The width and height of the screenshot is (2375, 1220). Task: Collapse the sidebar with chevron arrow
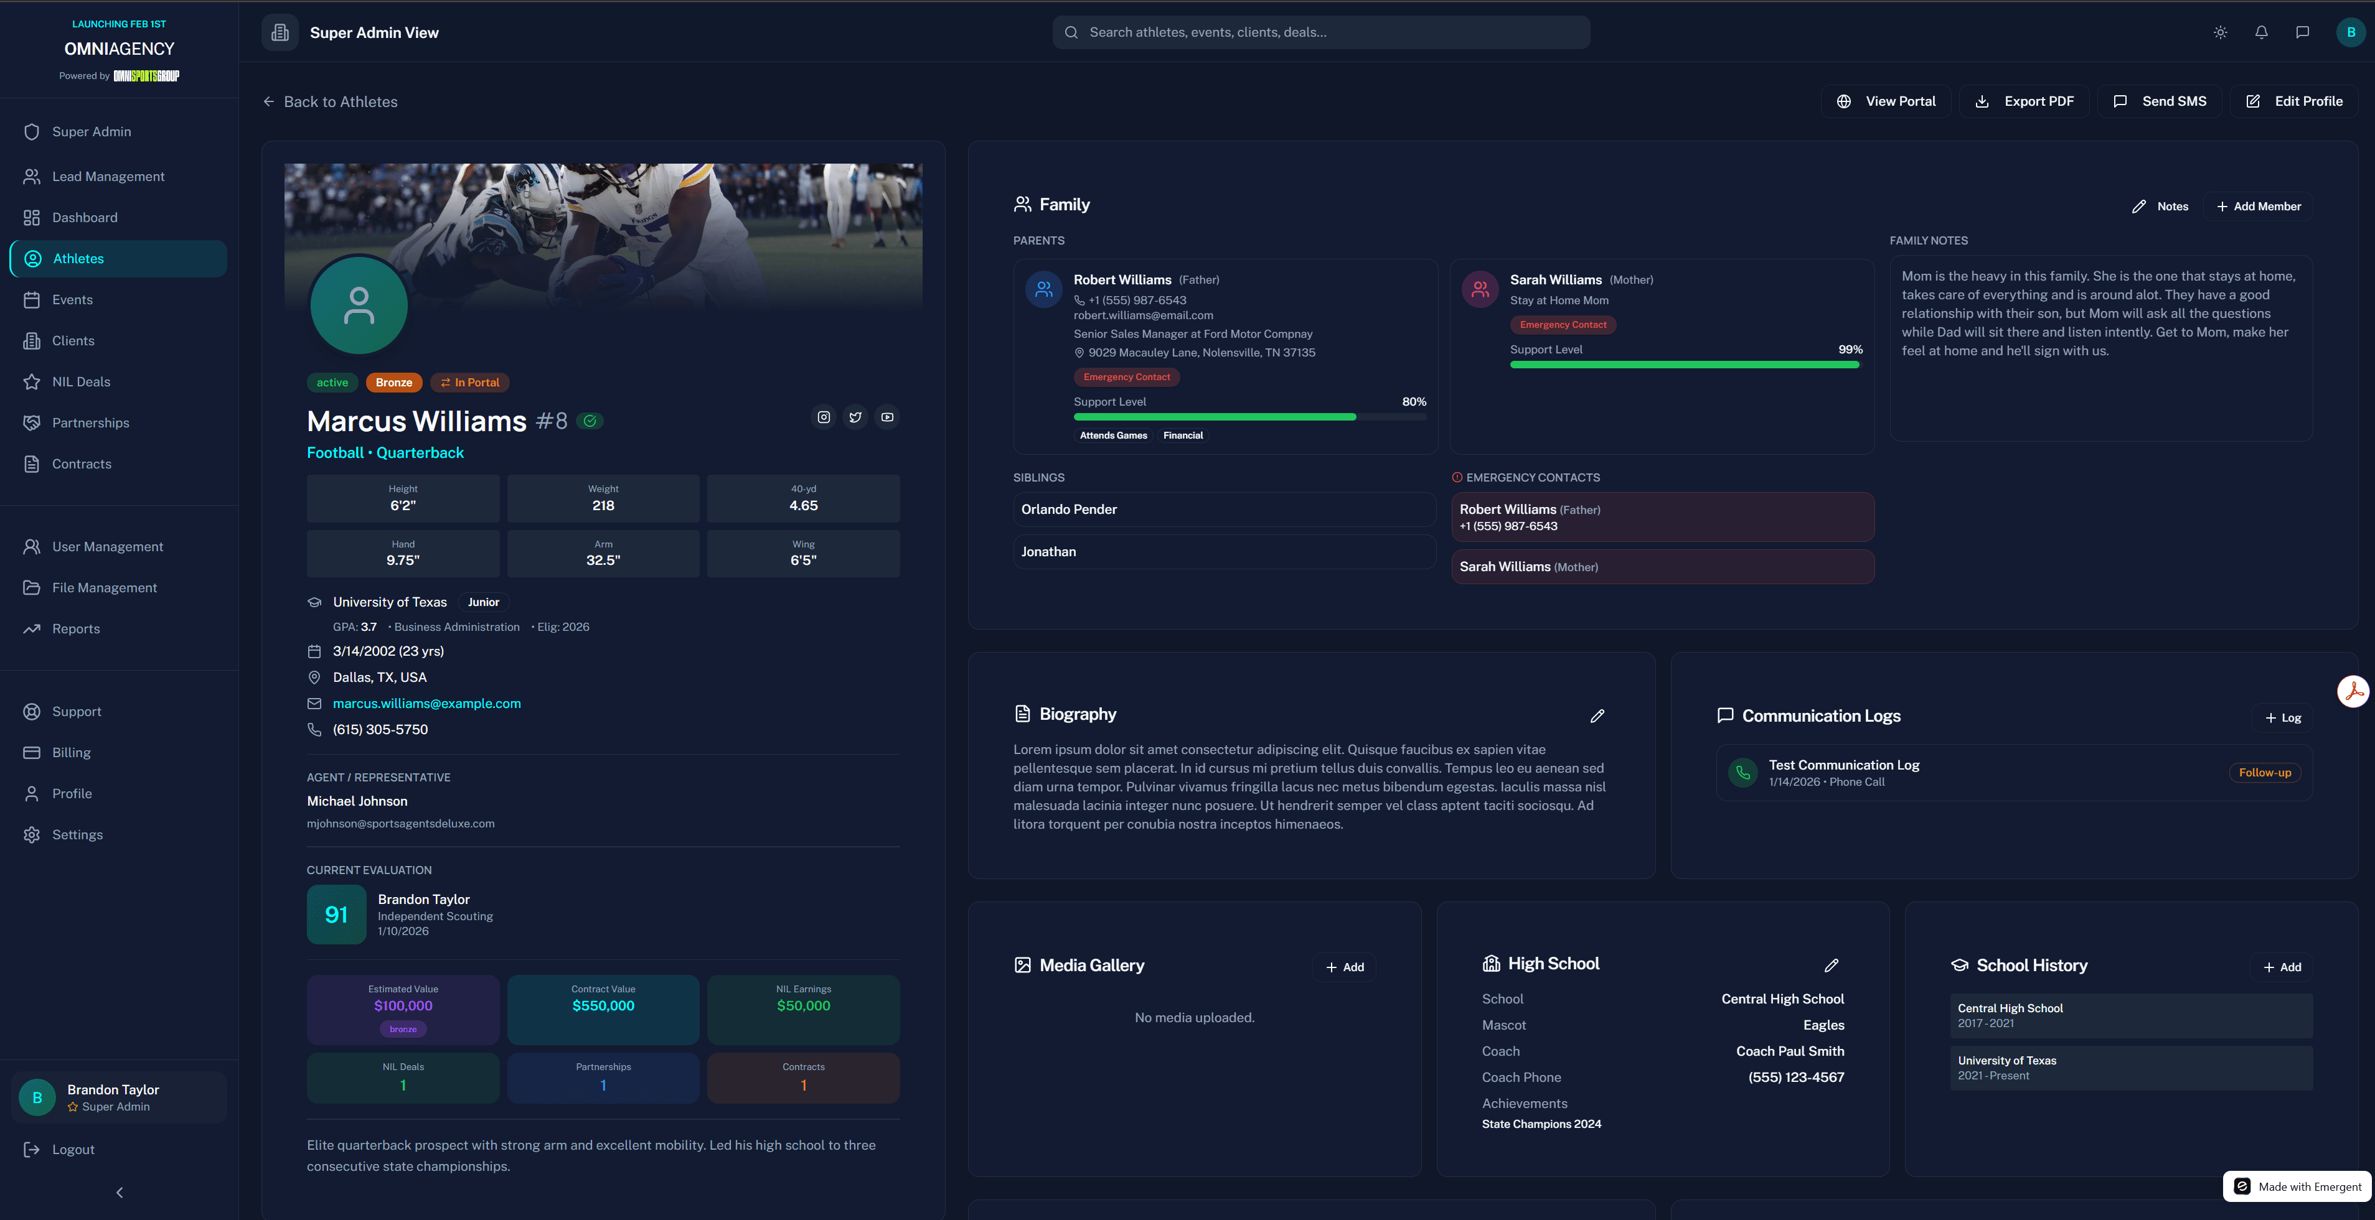click(119, 1193)
